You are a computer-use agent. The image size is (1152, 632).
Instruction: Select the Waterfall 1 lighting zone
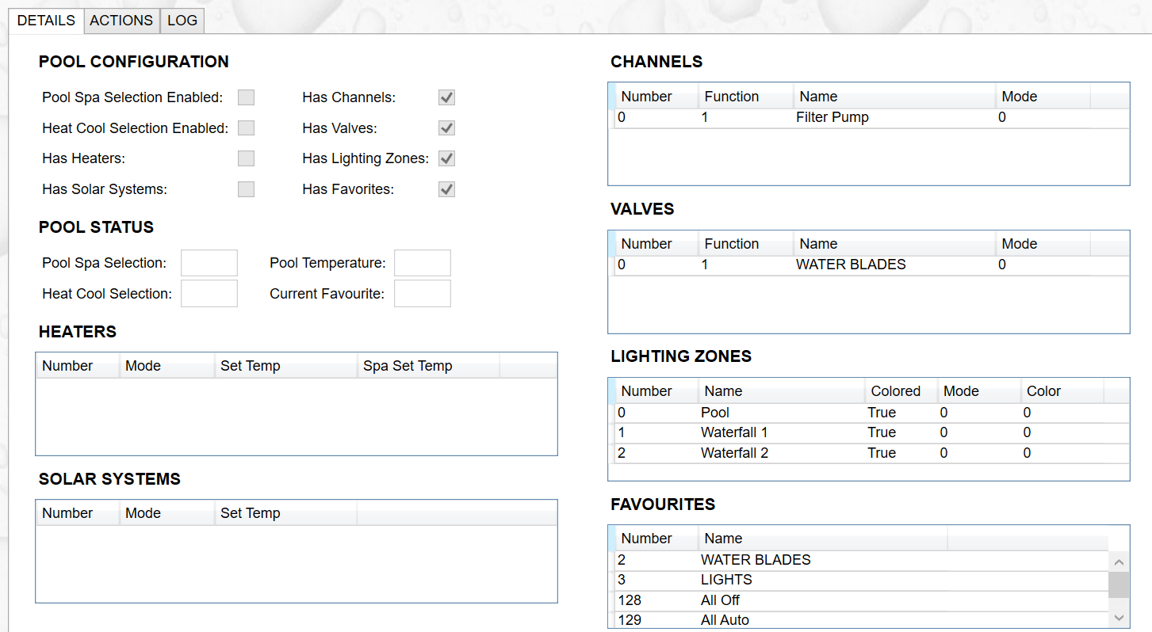pyautogui.click(x=734, y=432)
